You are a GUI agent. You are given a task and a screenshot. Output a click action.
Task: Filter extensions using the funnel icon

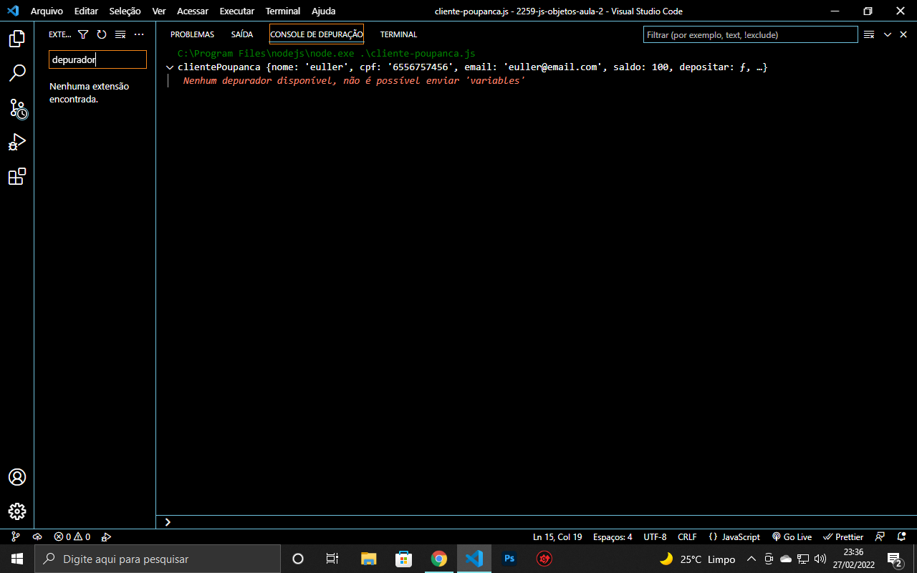click(x=83, y=34)
